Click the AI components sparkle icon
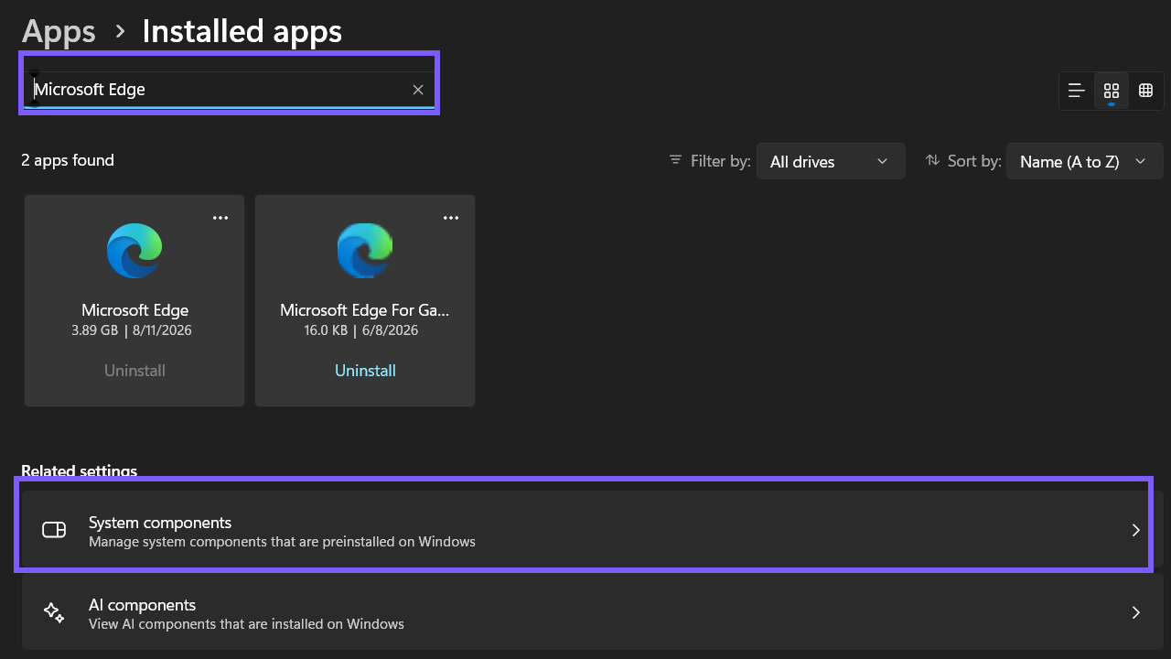This screenshot has width=1171, height=659. click(54, 612)
